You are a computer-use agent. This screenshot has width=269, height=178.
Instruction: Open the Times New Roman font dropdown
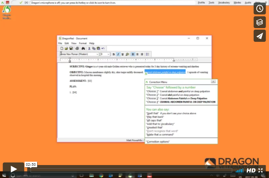(x=97, y=54)
